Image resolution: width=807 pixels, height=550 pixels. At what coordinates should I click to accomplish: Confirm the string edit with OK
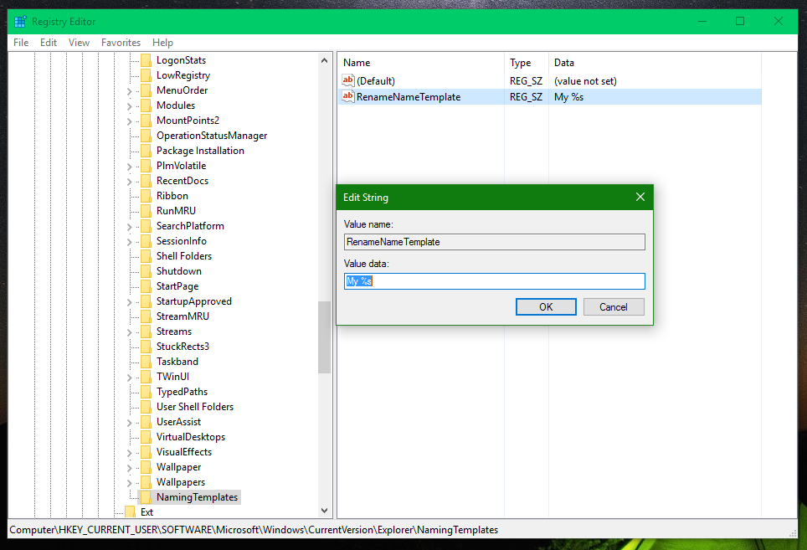[x=546, y=307]
